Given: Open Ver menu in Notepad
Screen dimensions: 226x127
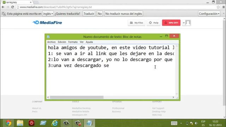Looking at the screenshot, I should click(82, 42).
